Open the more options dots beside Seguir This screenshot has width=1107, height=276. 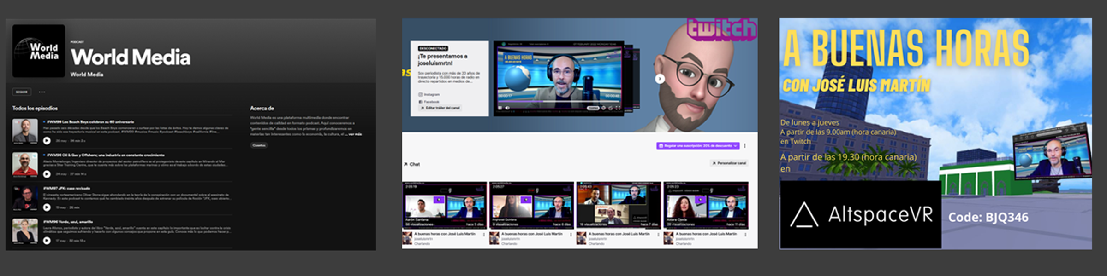(42, 92)
